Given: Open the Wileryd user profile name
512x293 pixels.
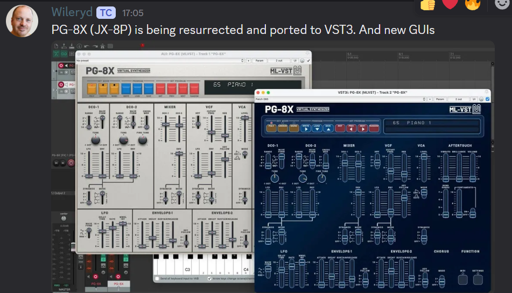Looking at the screenshot, I should pos(72,12).
